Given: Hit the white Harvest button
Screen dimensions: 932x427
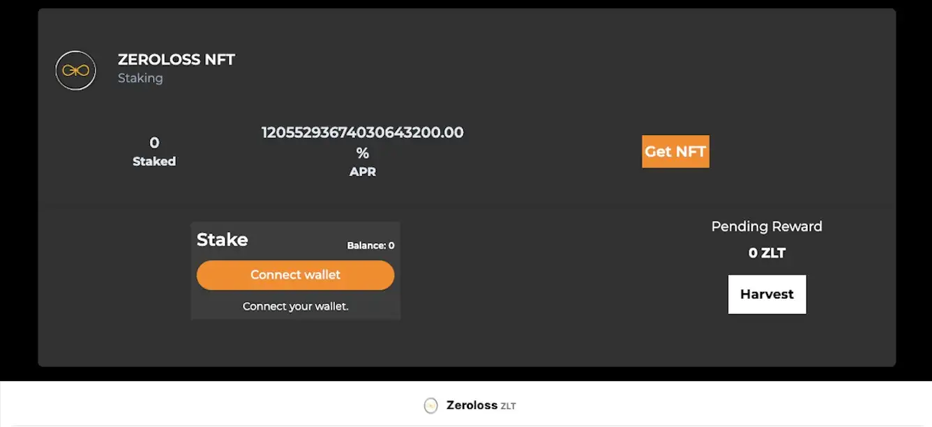Looking at the screenshot, I should click(767, 294).
